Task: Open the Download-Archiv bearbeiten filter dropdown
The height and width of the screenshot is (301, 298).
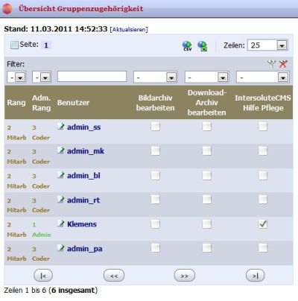Action: point(206,77)
